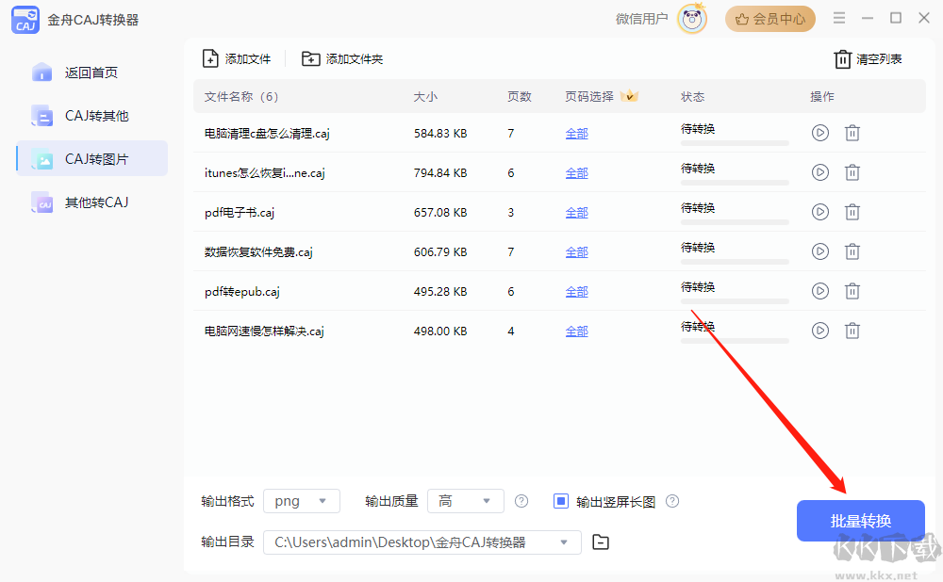Click size value 498.00 KB
This screenshot has height=582, width=943.
440,331
